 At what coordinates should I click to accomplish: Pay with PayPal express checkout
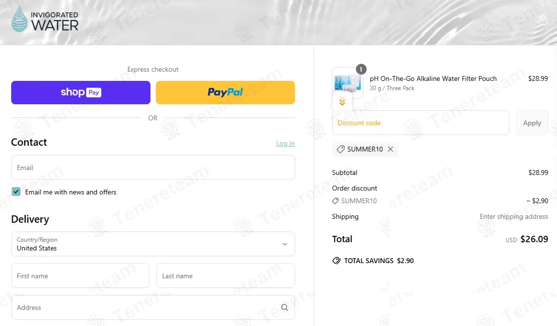coord(225,93)
